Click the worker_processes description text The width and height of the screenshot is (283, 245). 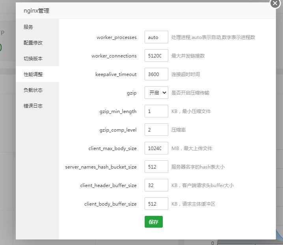213,37
